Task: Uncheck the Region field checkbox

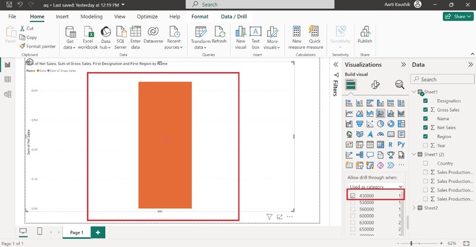Action: tap(425, 137)
